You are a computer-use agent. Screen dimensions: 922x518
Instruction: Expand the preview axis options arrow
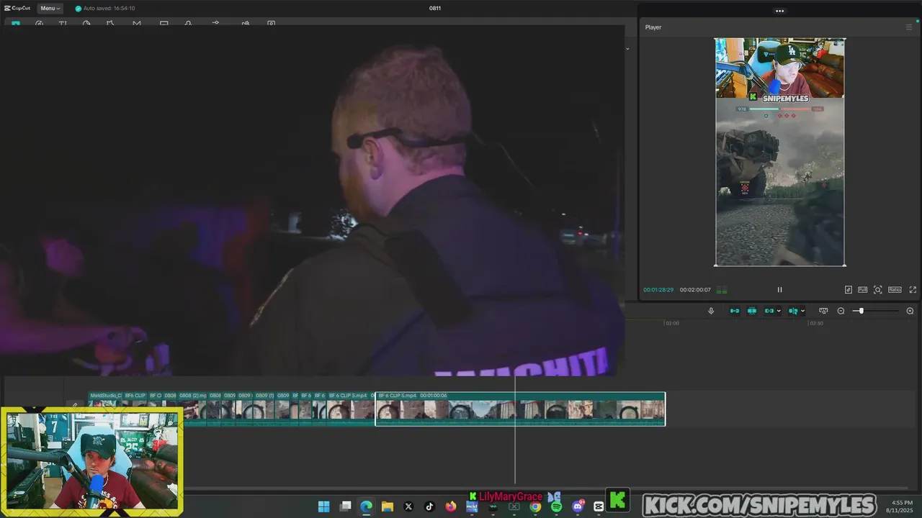[802, 311]
